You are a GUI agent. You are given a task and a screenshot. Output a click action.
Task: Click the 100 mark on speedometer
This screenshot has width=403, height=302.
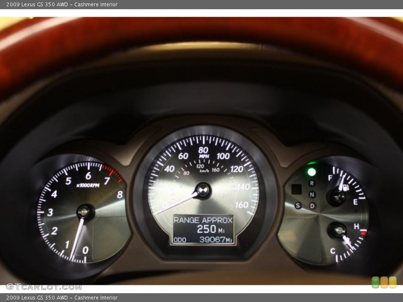tap(223, 156)
